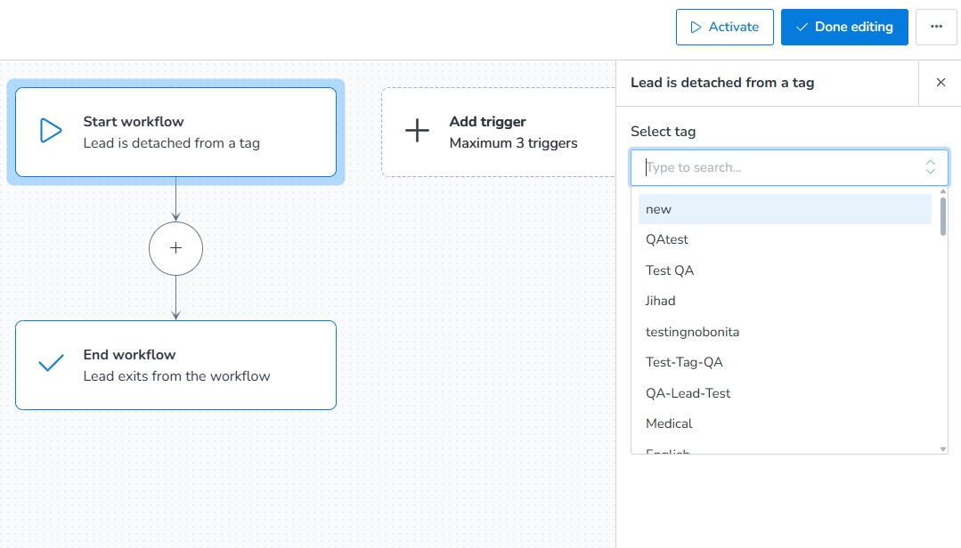Click the plus icon in Add trigger

[x=417, y=131]
